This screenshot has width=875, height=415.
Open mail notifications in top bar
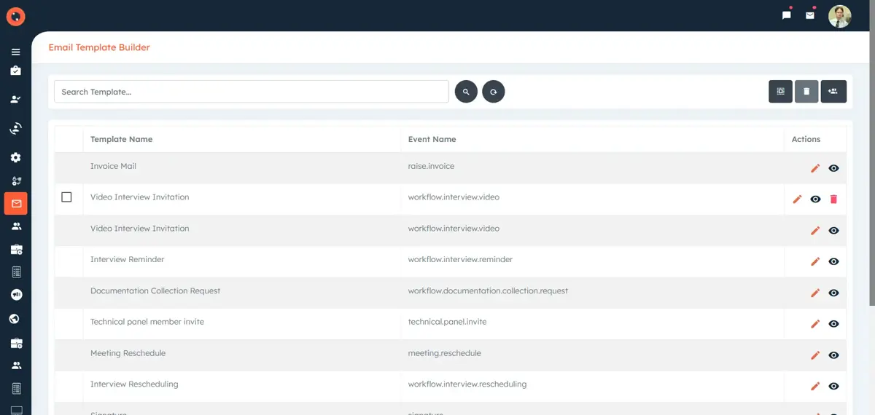pos(809,15)
